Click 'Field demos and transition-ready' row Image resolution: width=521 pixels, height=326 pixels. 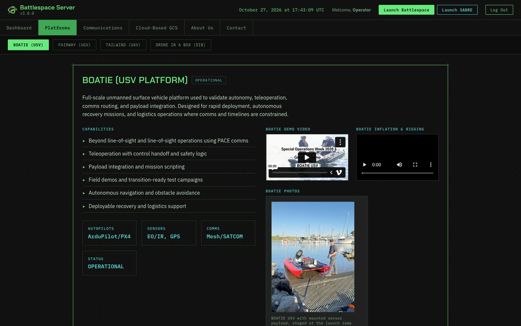point(169,180)
